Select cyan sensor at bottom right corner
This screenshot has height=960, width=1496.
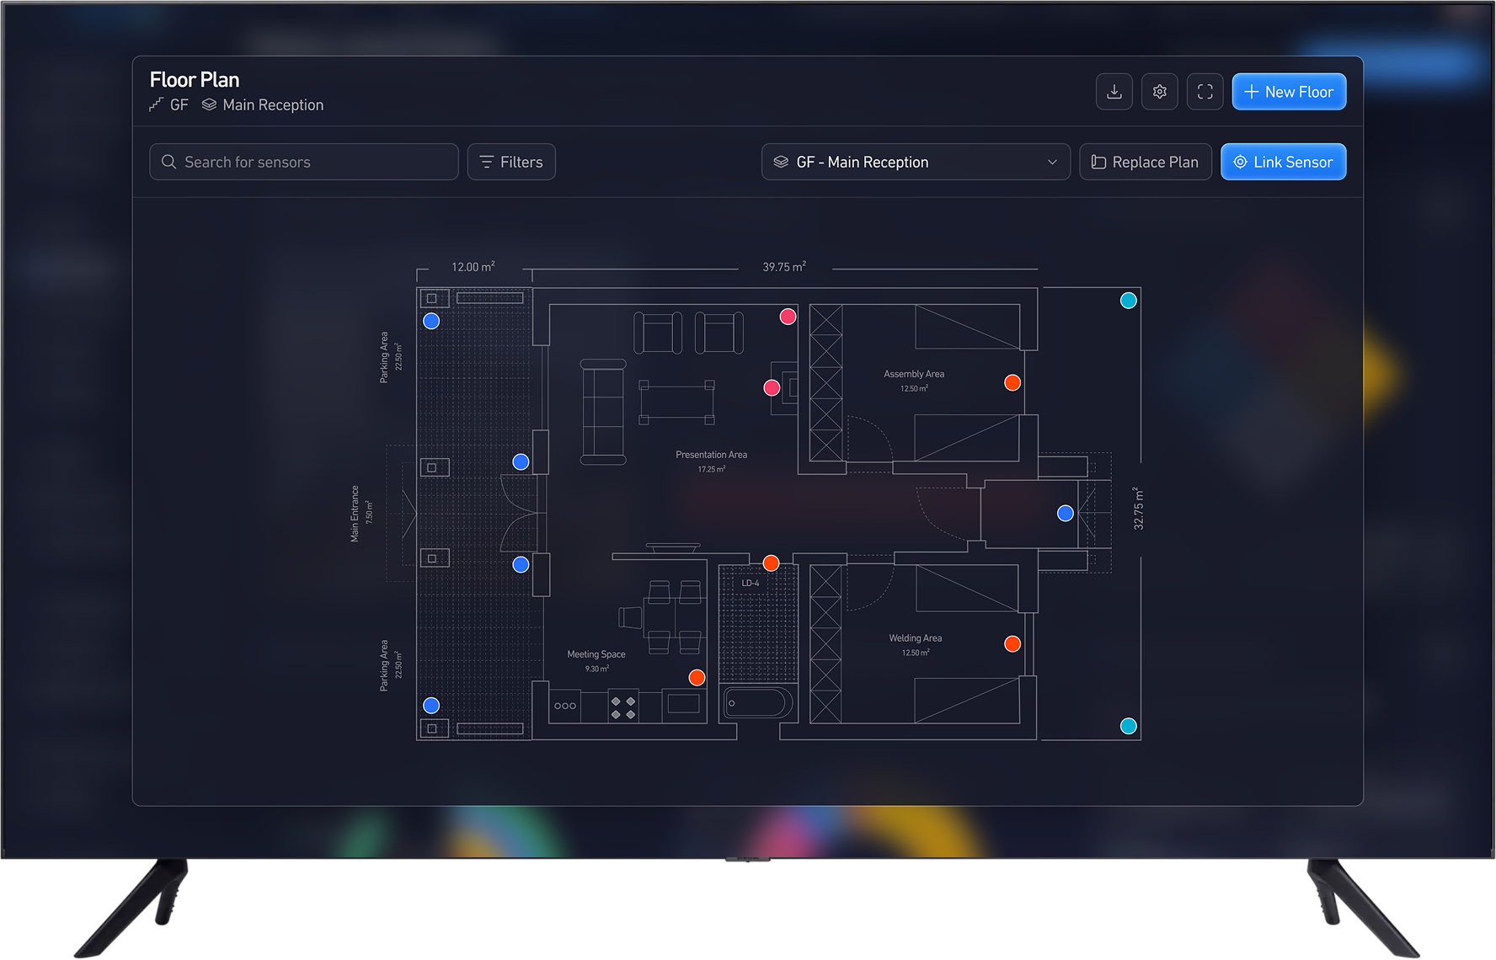pos(1129,726)
